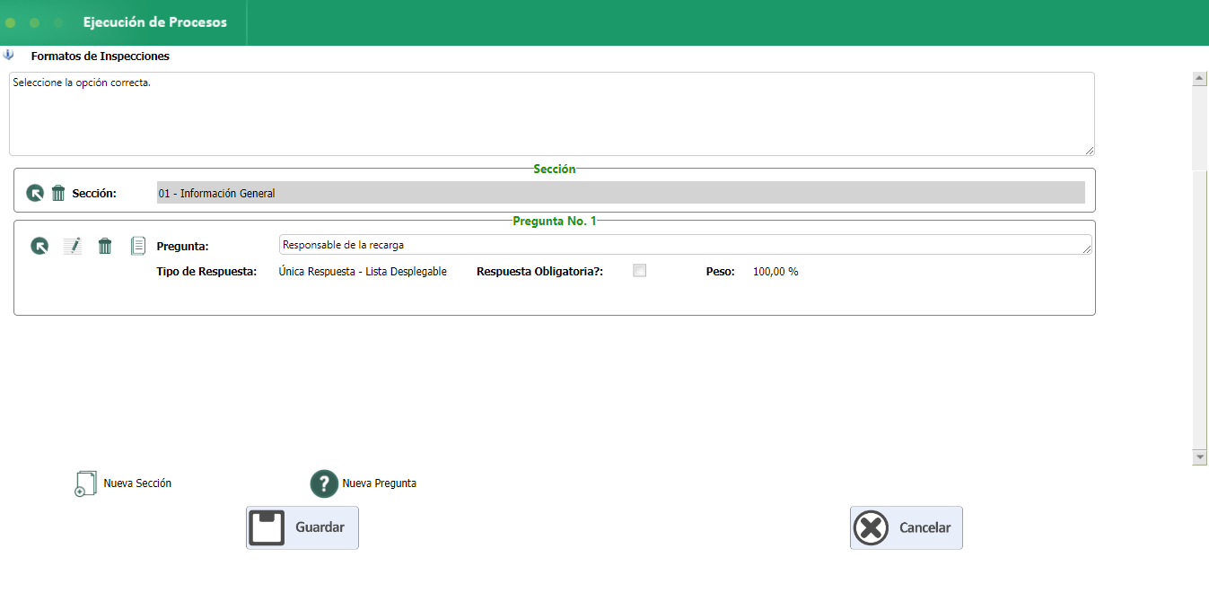Select the 01 - Información General section field

[621, 193]
